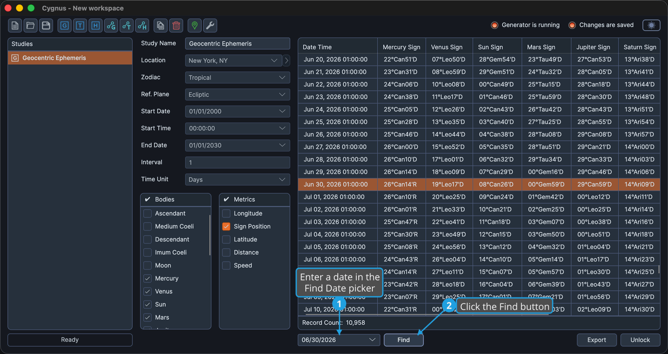Viewport: 668px width, 354px height.
Task: Delete the study with the red trash icon
Action: [176, 25]
